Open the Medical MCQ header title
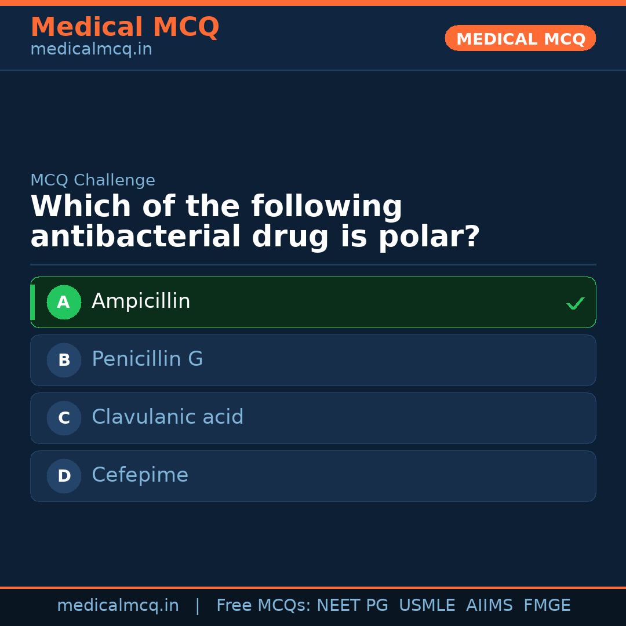The width and height of the screenshot is (626, 626). point(125,27)
